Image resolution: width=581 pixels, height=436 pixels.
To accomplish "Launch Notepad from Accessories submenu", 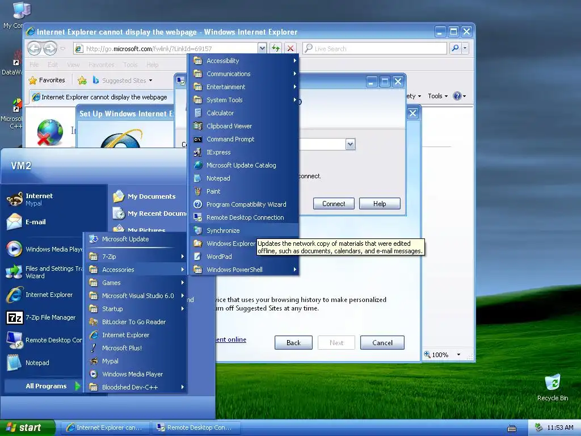I will 244,178.
